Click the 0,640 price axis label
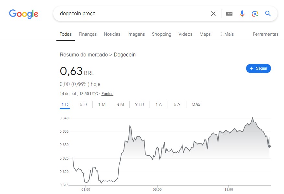The width and height of the screenshot is (284, 194). click(64, 118)
